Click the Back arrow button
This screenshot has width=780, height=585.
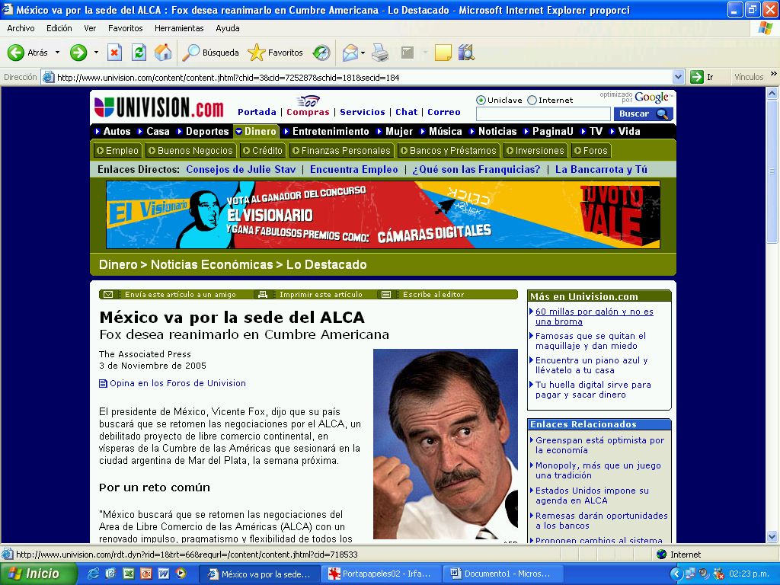coord(27,53)
